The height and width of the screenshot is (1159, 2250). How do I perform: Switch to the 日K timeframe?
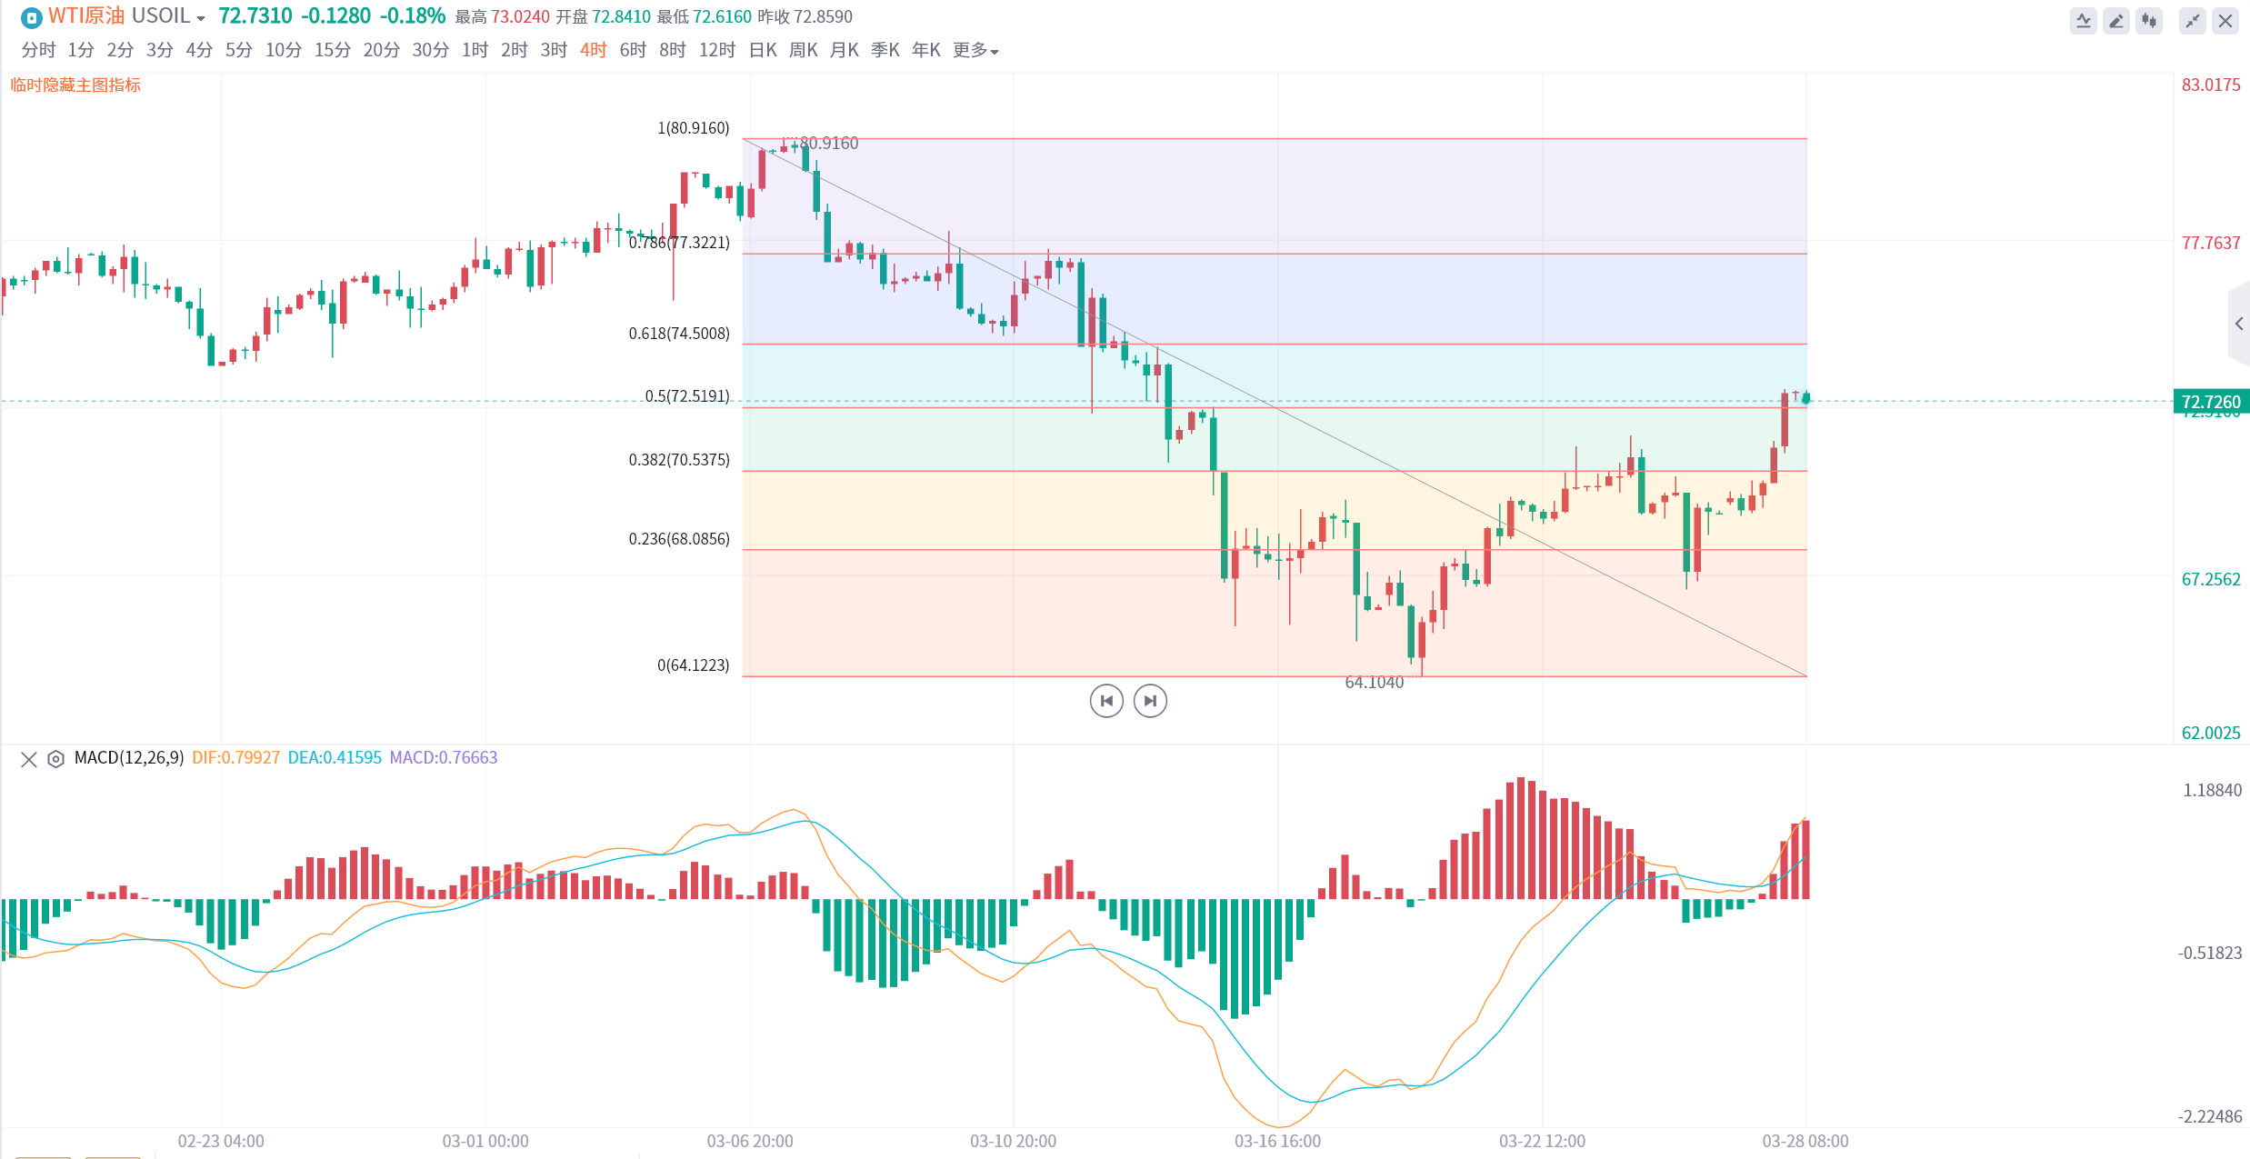(763, 51)
